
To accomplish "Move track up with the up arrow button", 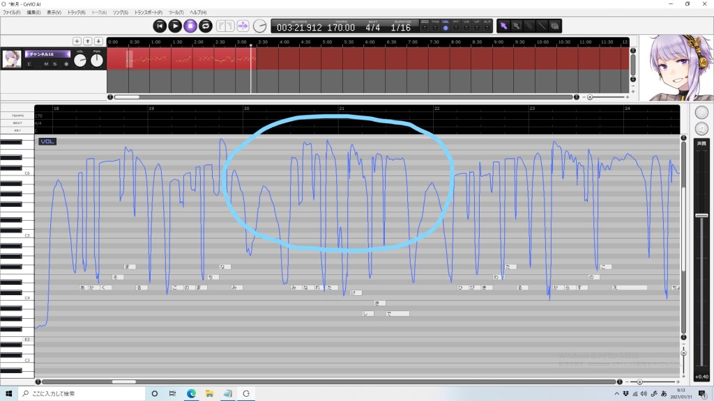I will (x=88, y=41).
